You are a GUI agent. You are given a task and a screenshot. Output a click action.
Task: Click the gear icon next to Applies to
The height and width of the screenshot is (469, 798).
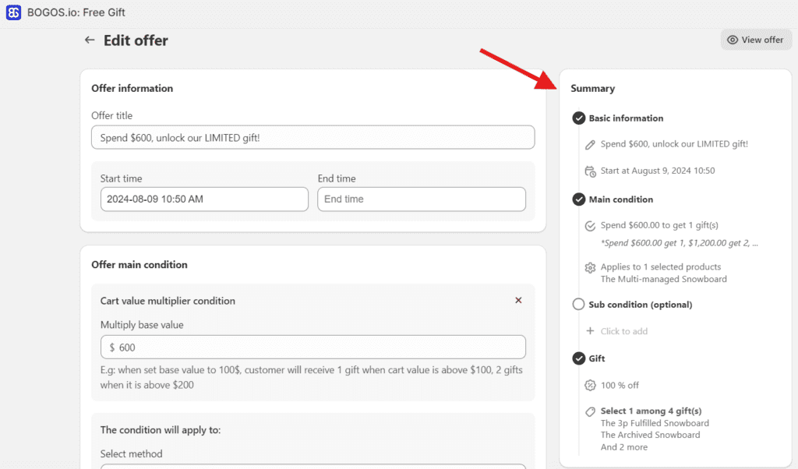pyautogui.click(x=590, y=267)
